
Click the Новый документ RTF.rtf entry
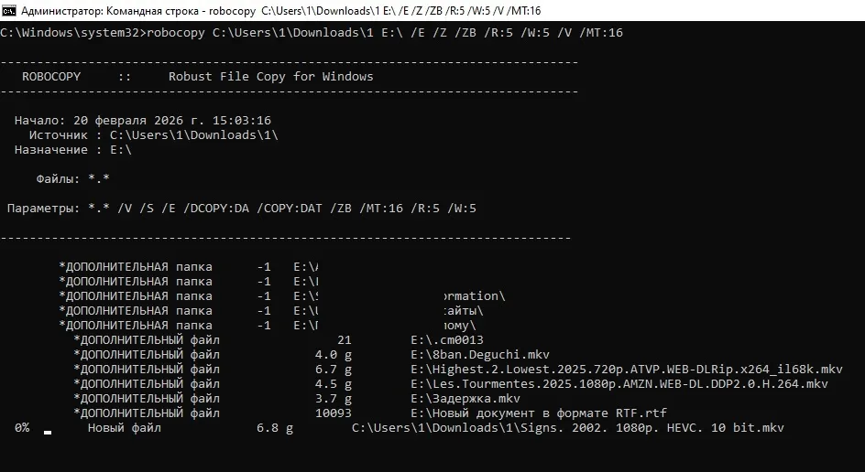[539, 413]
